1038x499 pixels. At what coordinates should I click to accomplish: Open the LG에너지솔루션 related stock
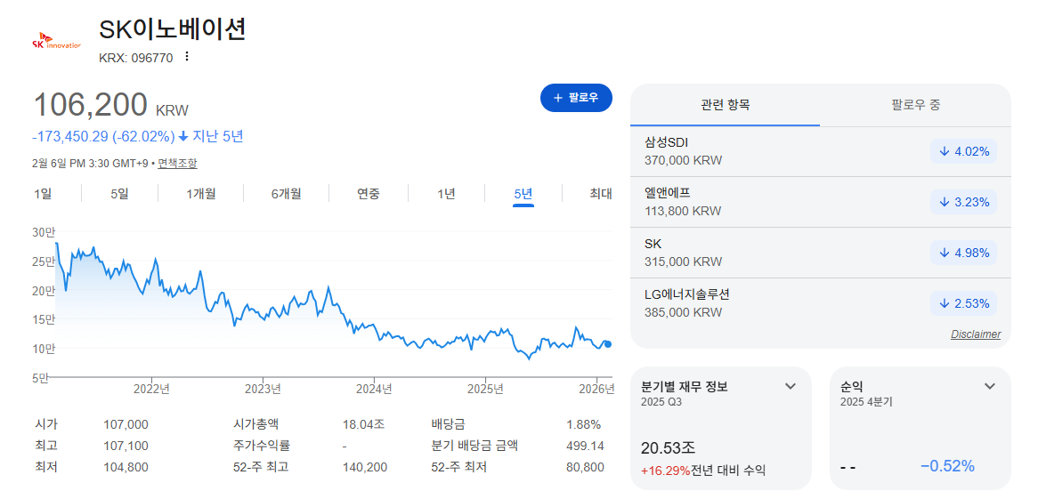[821, 303]
